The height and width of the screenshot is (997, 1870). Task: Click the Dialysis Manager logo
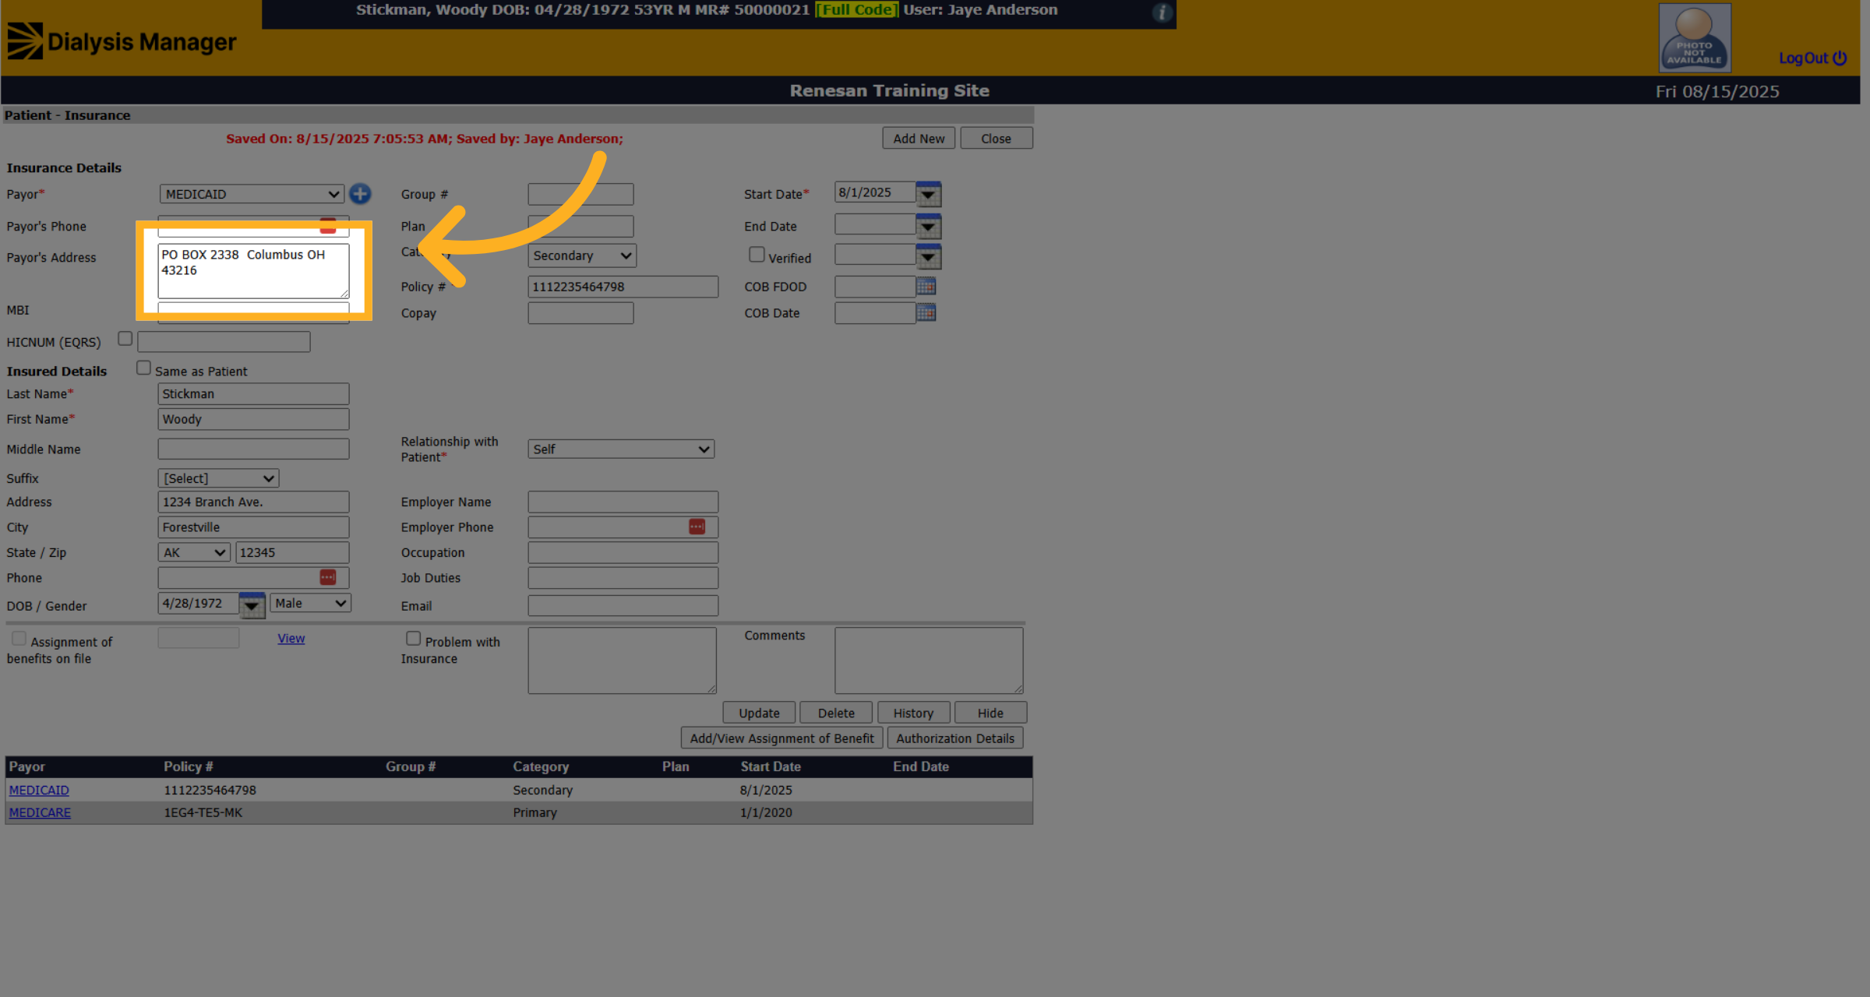pyautogui.click(x=122, y=41)
